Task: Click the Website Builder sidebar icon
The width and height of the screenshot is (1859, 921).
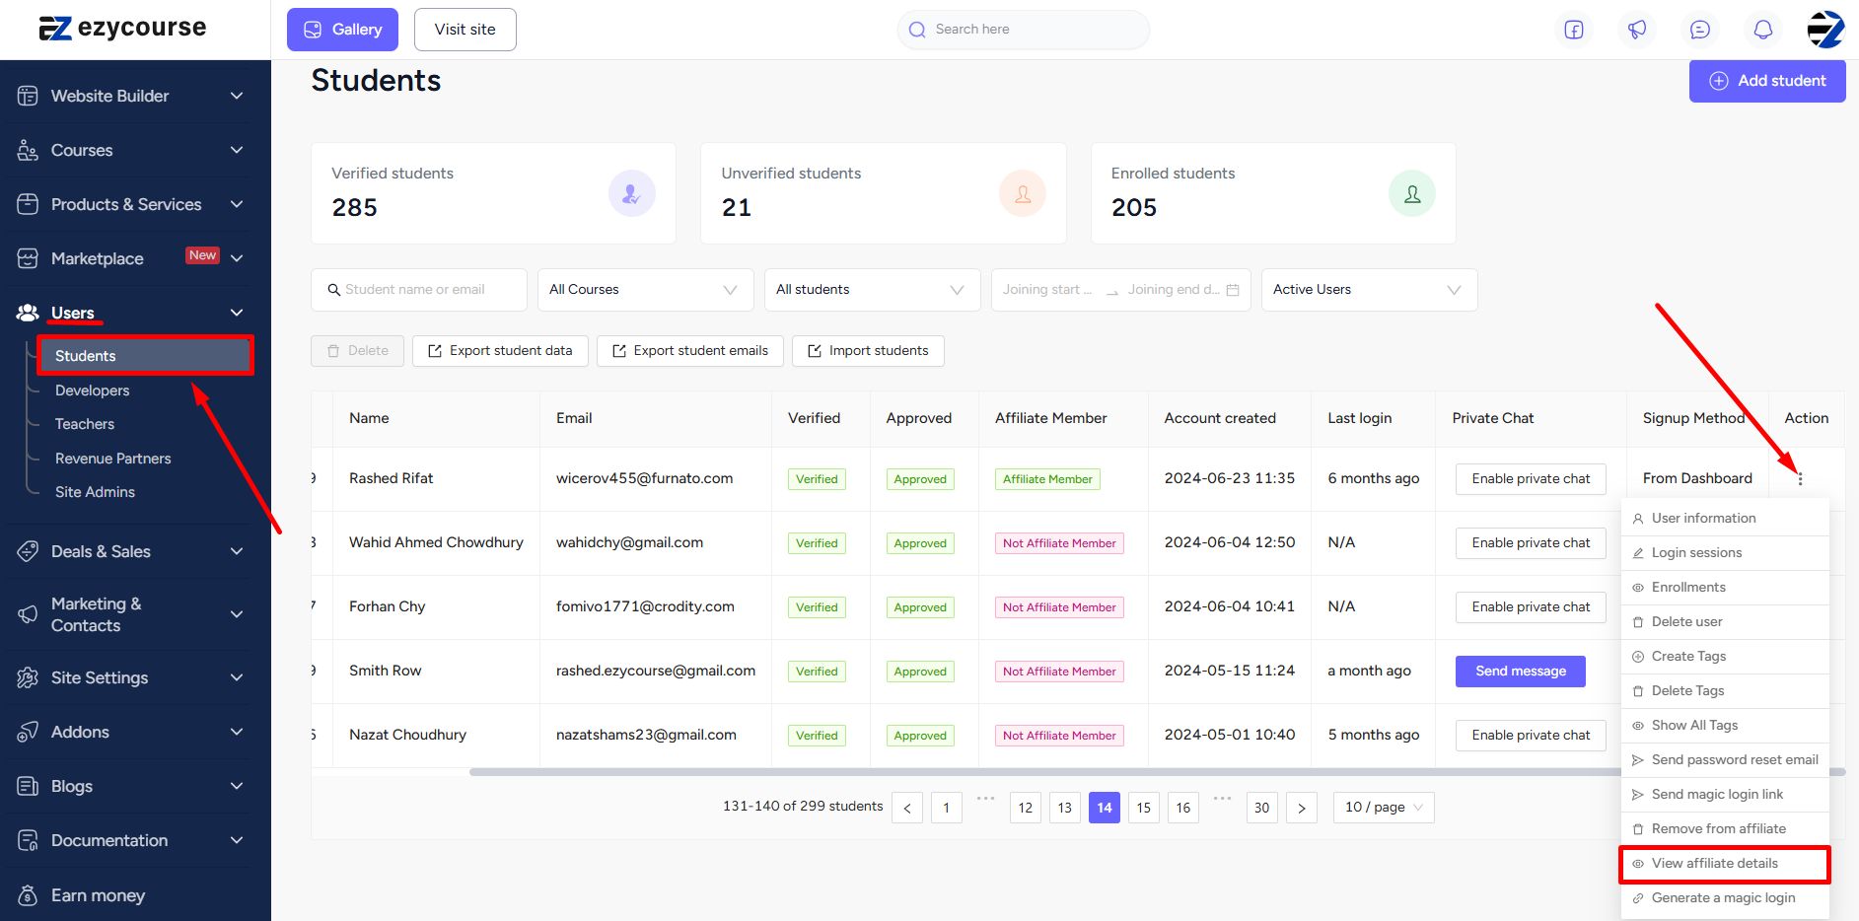Action: tap(28, 96)
